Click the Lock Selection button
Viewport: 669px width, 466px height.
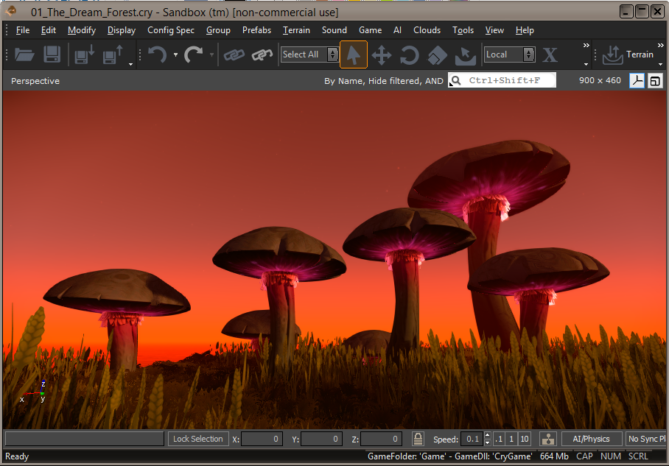pos(198,439)
